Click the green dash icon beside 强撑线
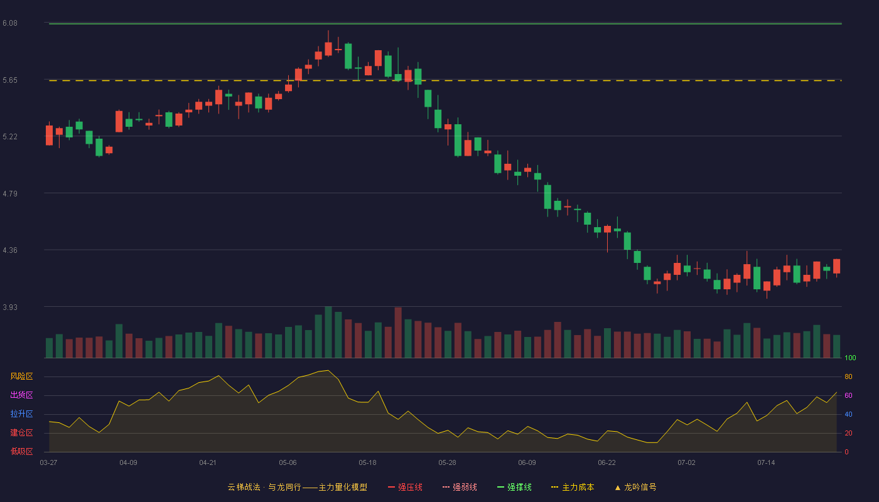 (x=500, y=487)
